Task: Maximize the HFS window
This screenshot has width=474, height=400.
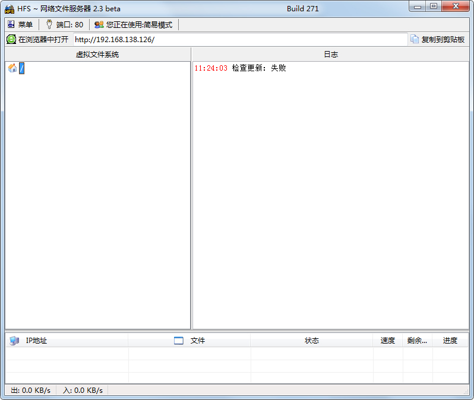Action: tap(434, 6)
